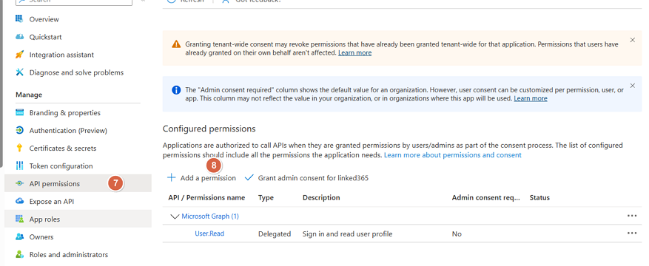Dismiss the blue admin consent info banner
The height and width of the screenshot is (266, 649).
pyautogui.click(x=633, y=86)
